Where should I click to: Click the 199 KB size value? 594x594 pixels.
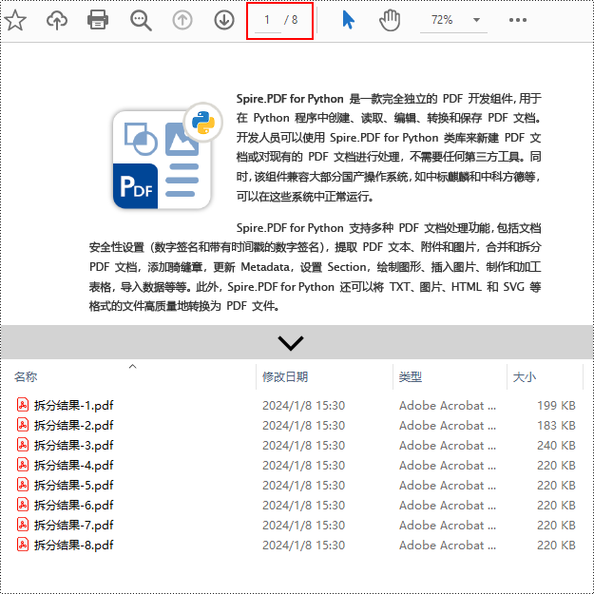[556, 405]
